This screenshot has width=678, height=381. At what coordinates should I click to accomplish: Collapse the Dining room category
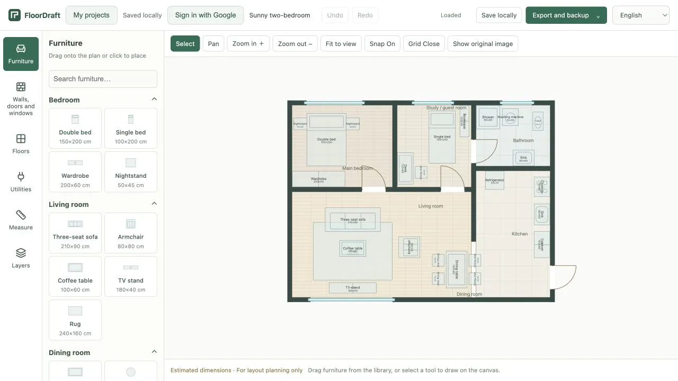(154, 352)
